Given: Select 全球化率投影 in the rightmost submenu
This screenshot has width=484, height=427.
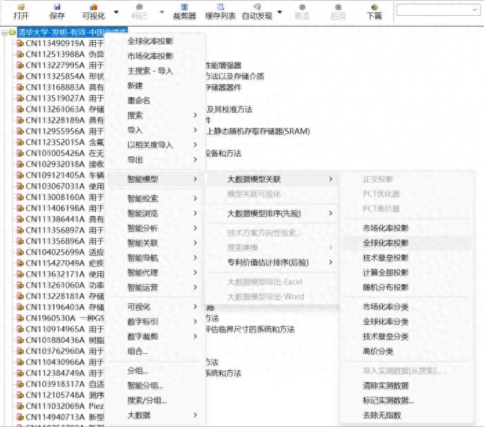Looking at the screenshot, I should click(x=385, y=243).
